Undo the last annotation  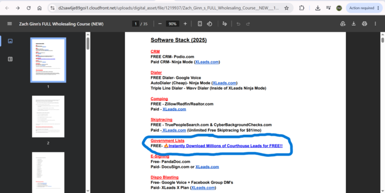pyautogui.click(x=238, y=24)
